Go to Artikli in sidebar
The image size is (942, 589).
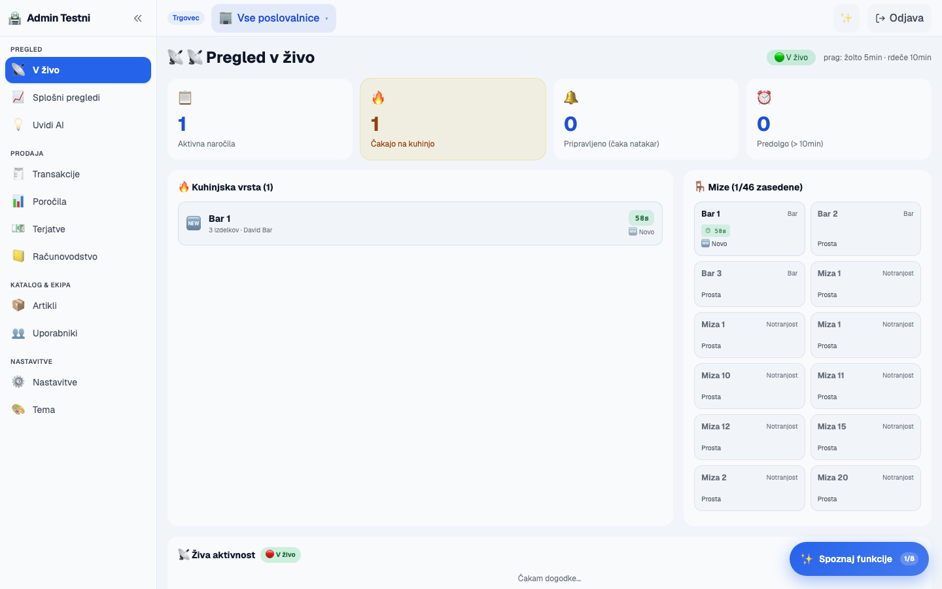(78, 306)
